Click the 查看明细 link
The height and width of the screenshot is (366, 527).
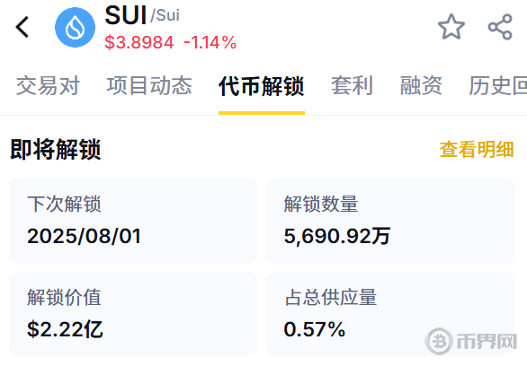click(x=477, y=149)
